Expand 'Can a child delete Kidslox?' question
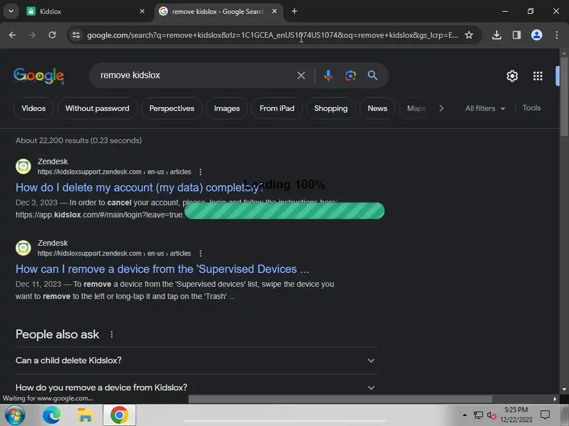 pyautogui.click(x=196, y=361)
